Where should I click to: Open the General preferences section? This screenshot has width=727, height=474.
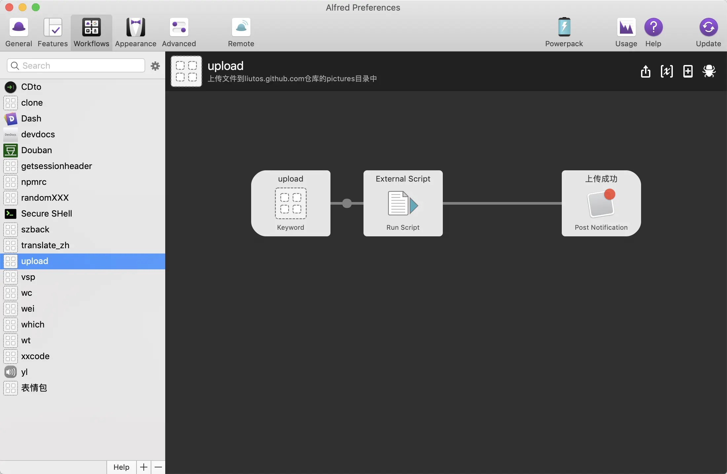click(19, 32)
